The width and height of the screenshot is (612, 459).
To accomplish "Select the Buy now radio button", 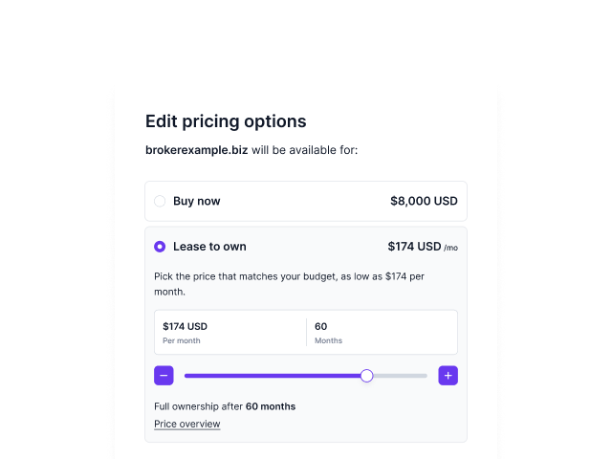I will click(x=160, y=201).
